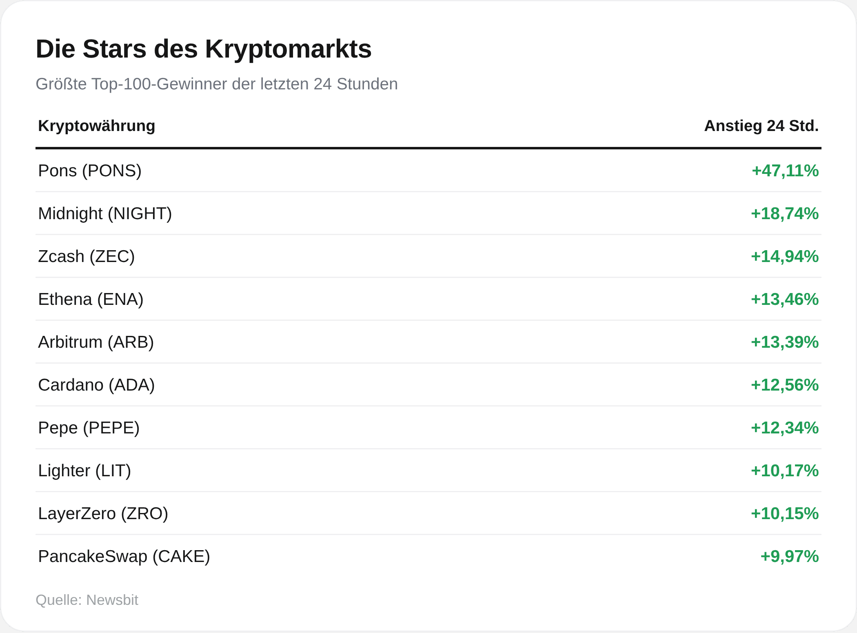The width and height of the screenshot is (857, 633).
Task: Click the +13,46% percentage
Action: 785,299
